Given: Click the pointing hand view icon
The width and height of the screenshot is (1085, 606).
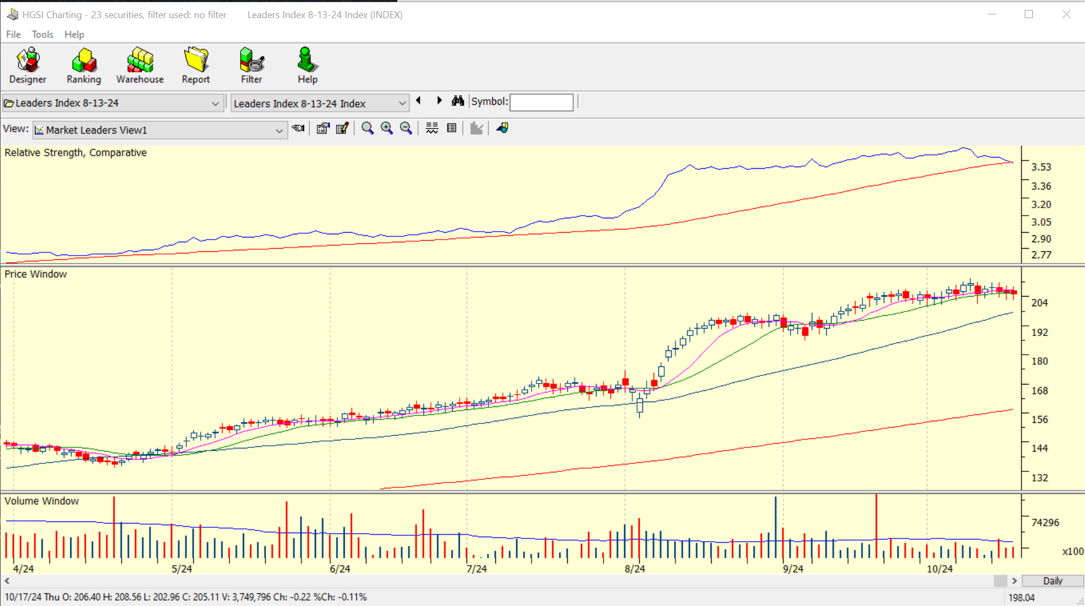Looking at the screenshot, I should point(298,128).
